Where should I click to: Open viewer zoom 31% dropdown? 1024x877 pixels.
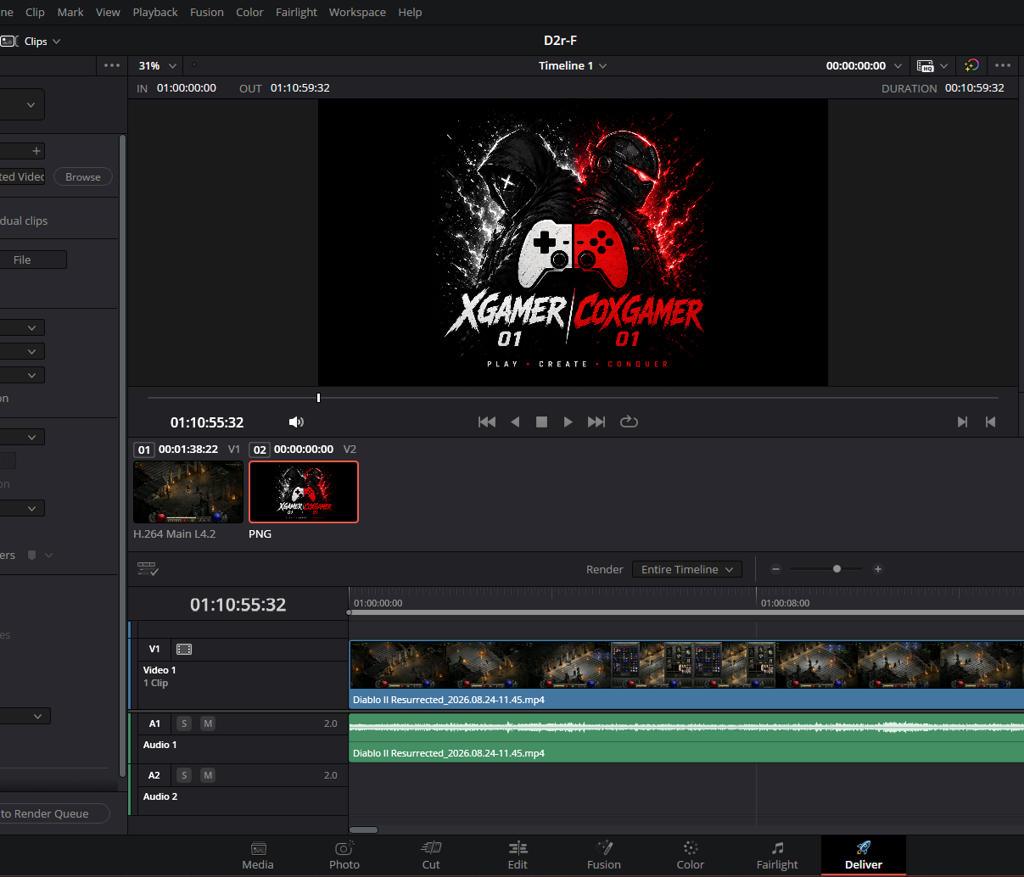pyautogui.click(x=158, y=65)
